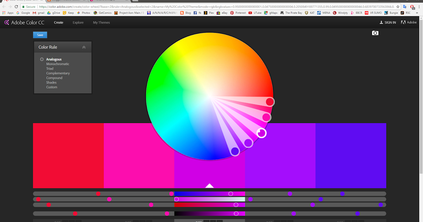Image resolution: width=423 pixels, height=222 pixels.
Task: Open the Google Keep bookmark
Action: [x=69, y=13]
